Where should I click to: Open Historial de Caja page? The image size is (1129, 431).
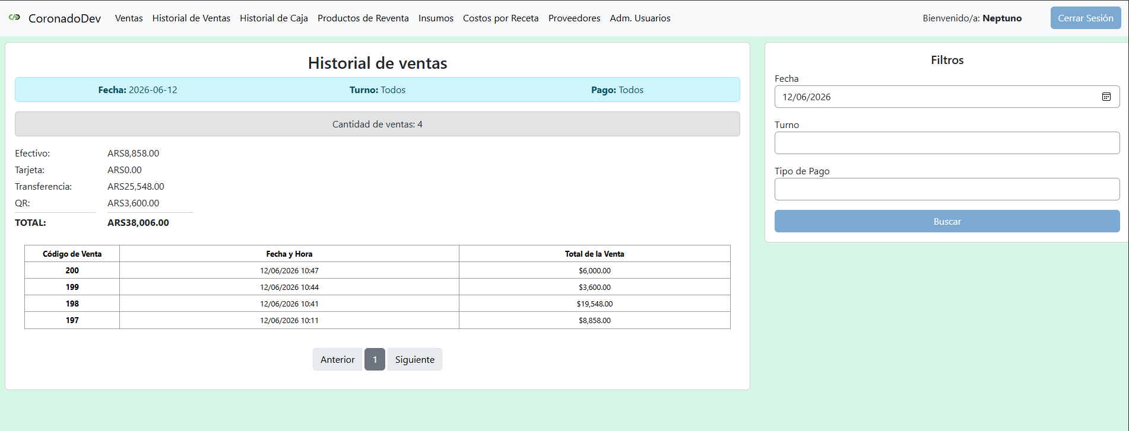(x=274, y=18)
